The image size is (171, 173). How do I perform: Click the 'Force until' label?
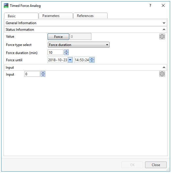(x=14, y=60)
